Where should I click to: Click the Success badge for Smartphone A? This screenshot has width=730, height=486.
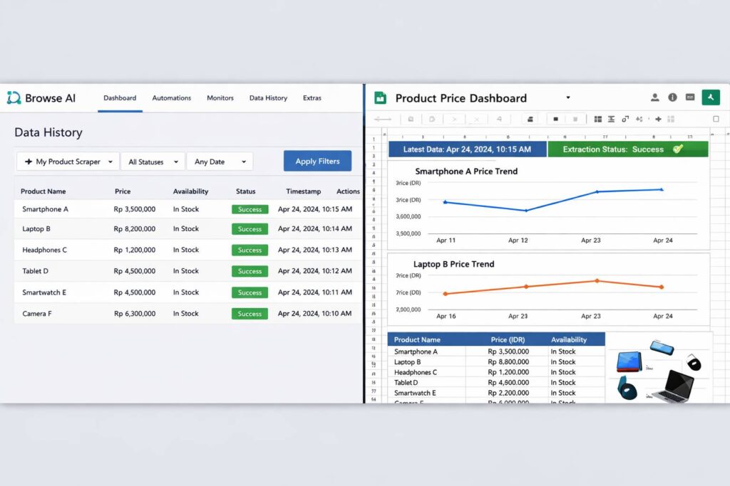click(250, 209)
